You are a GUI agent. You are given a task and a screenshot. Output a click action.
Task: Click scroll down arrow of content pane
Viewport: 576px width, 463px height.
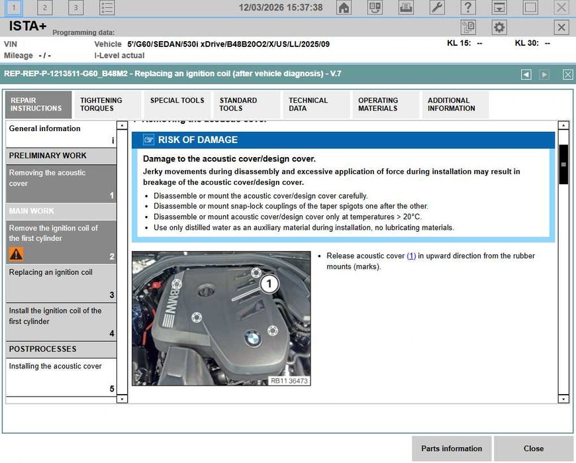pos(563,399)
